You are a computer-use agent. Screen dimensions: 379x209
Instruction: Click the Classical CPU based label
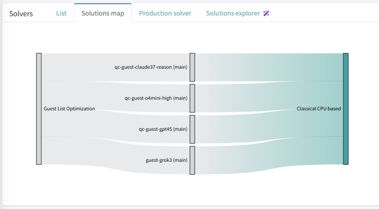click(319, 109)
